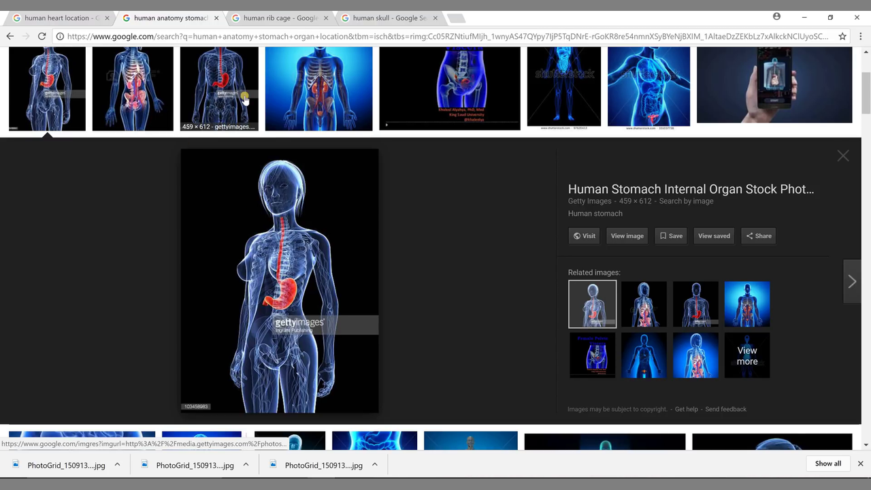Viewport: 871px width, 490px height.
Task: Save the image with the Save button
Action: point(670,236)
